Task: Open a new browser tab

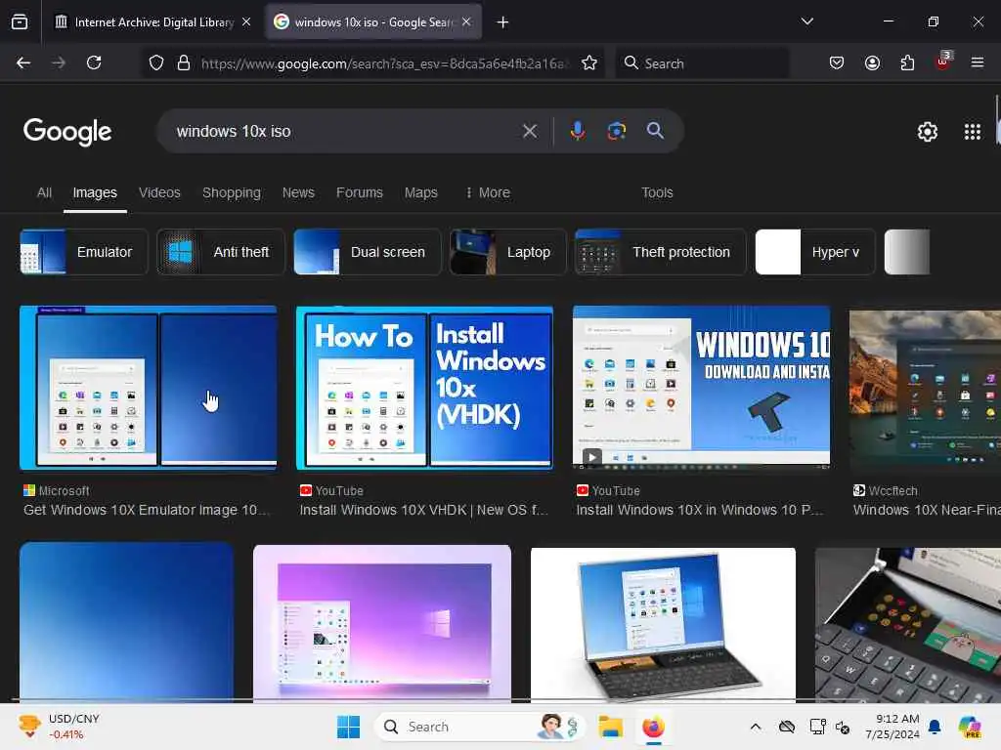Action: 503,22
